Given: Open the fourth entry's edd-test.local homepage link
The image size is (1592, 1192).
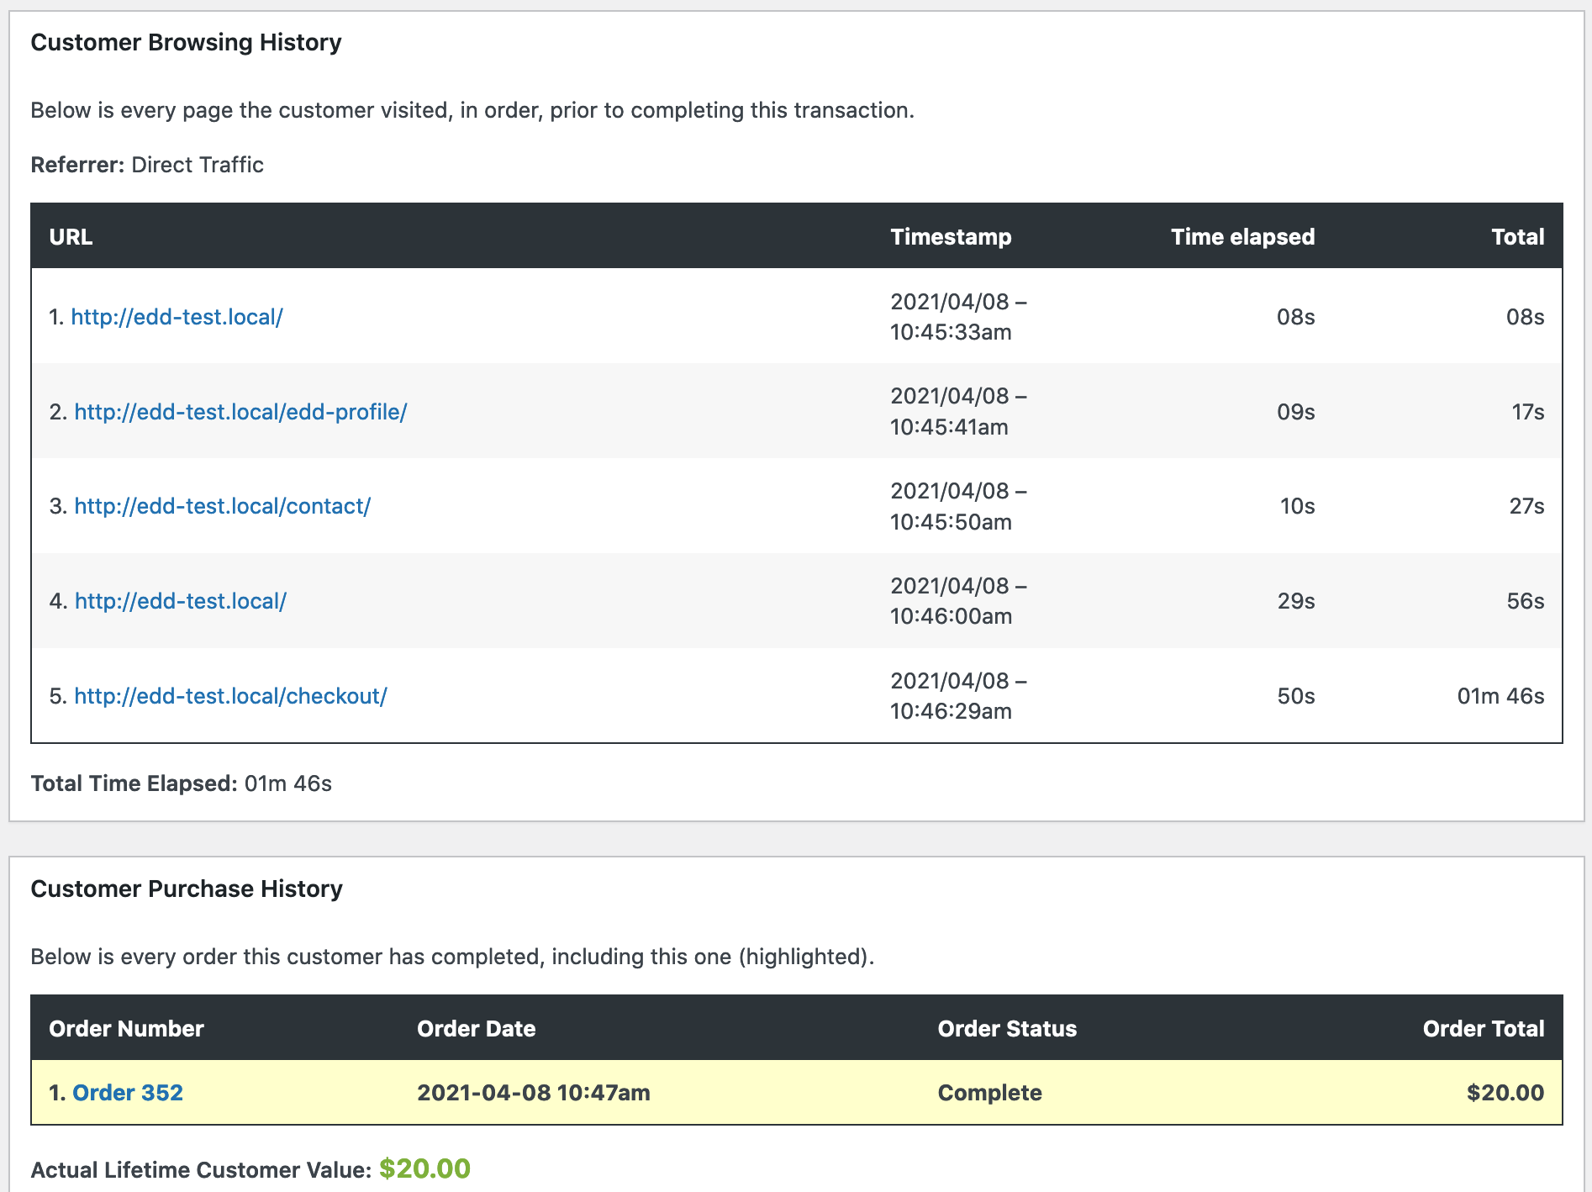Looking at the screenshot, I should pos(180,601).
